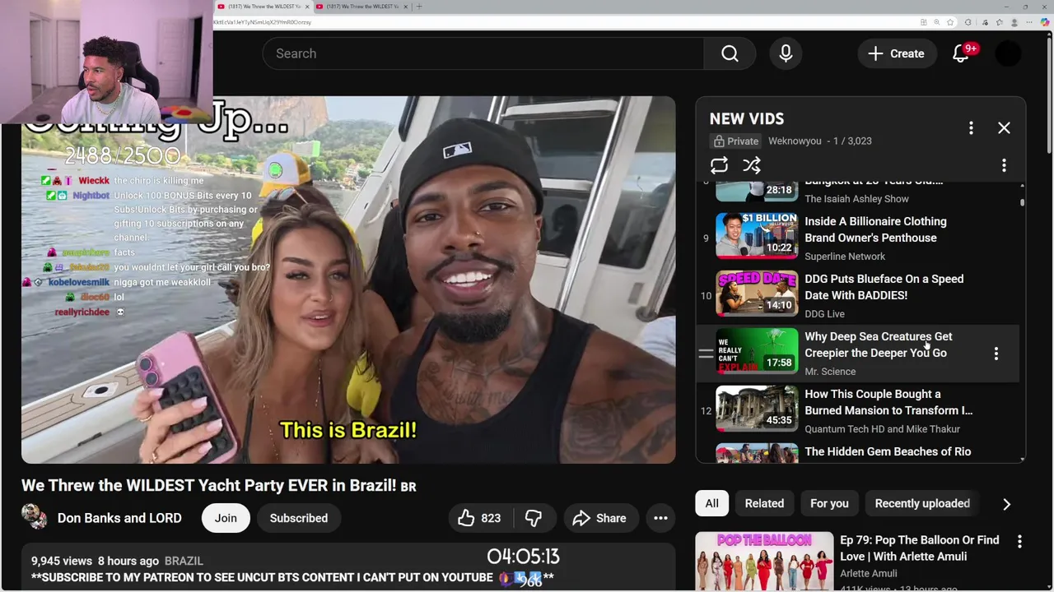Play Why Deep Sea Creatures Get Creepier
The height and width of the screenshot is (592, 1054).
coord(878,345)
